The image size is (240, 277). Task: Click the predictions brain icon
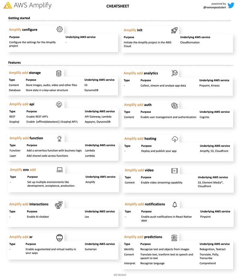pos(174,238)
